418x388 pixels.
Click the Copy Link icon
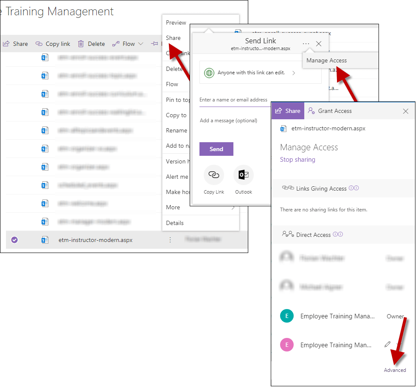(214, 175)
